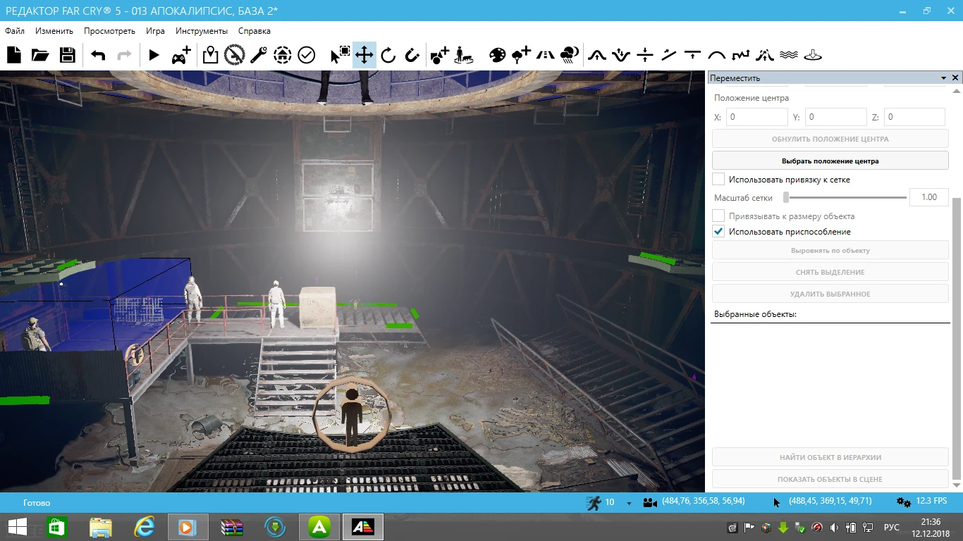Screen dimensions: 963x541
Task: Open the paint palette texture tool
Action: (498, 55)
